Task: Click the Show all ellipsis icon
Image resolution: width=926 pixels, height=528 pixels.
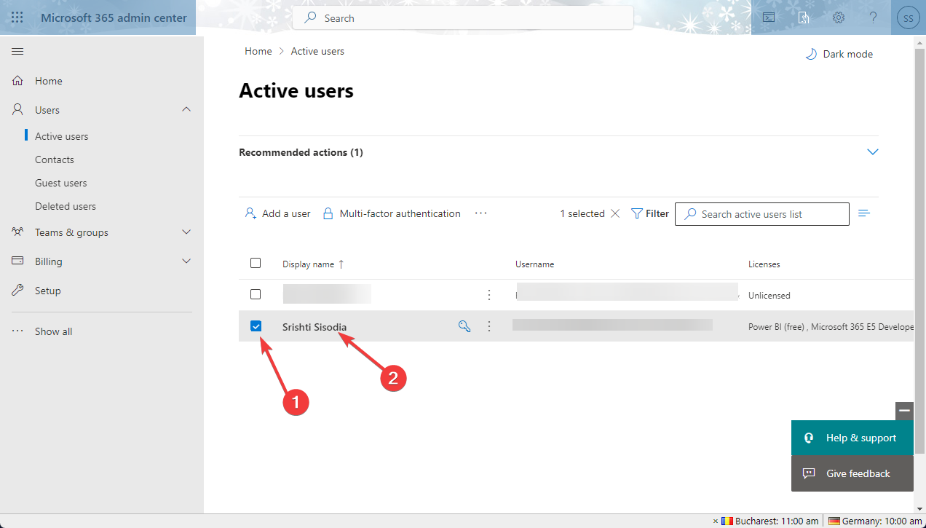Action: click(x=17, y=331)
